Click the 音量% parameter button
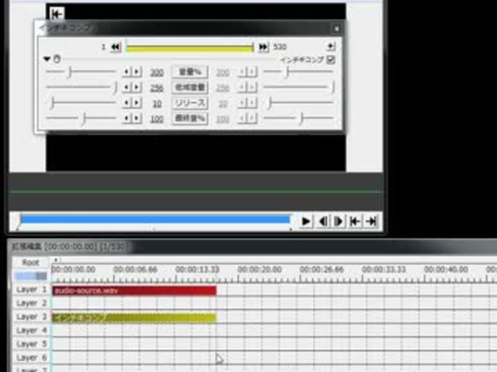This screenshot has width=497, height=372. click(190, 72)
